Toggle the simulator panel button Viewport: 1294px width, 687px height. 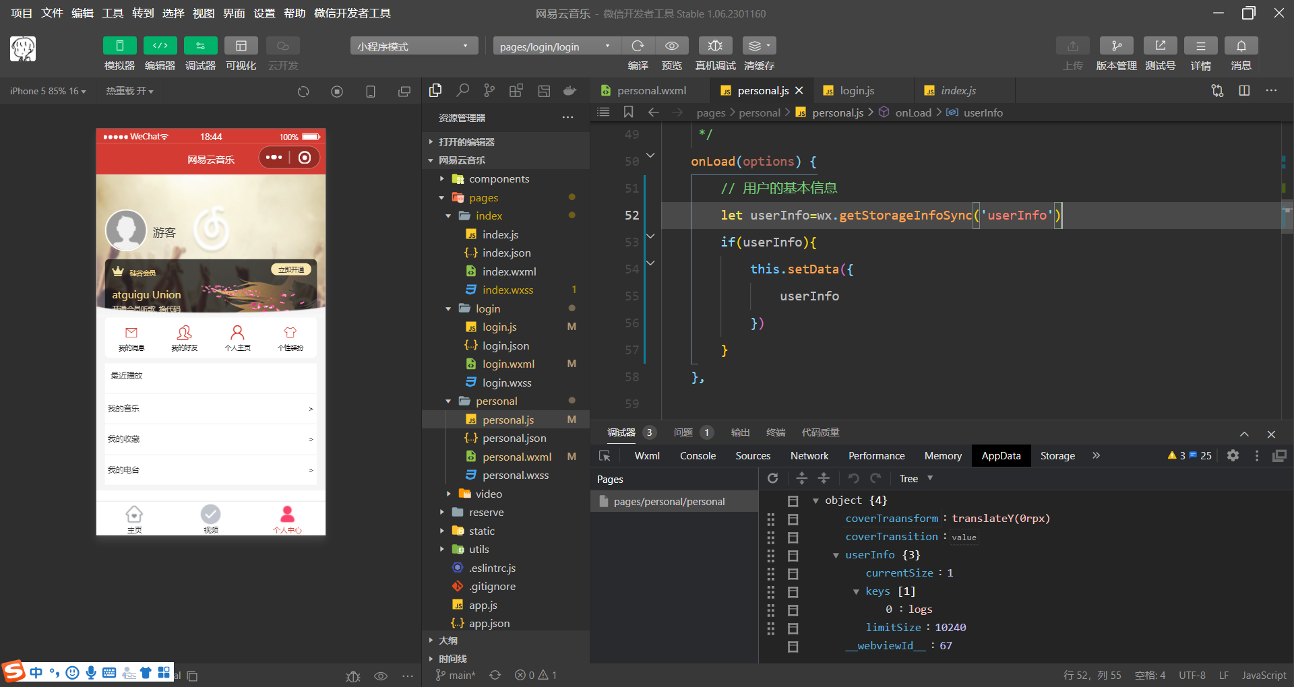[120, 46]
